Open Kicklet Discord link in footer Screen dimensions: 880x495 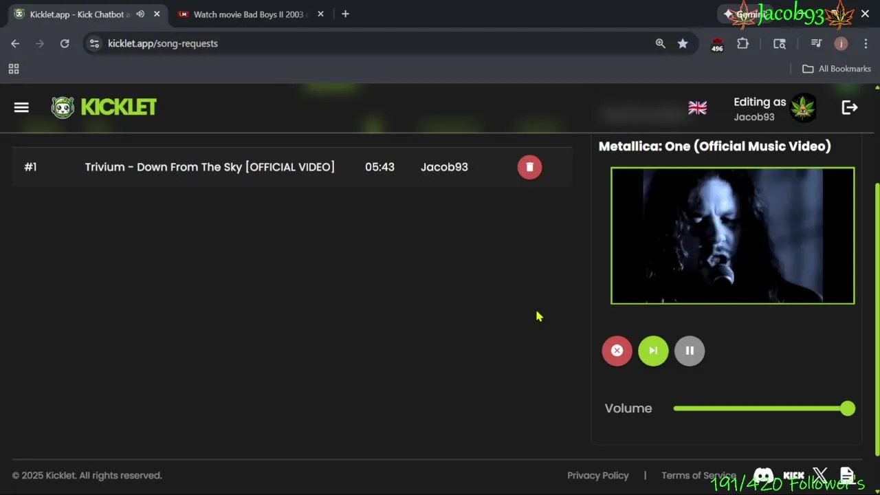(764, 476)
